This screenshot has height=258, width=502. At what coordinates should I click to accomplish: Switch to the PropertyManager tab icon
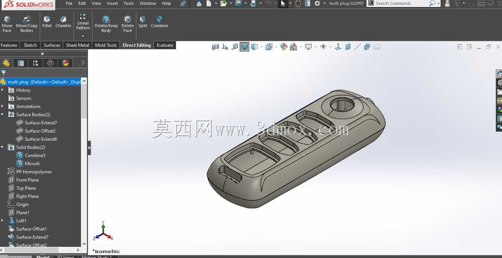[21, 63]
